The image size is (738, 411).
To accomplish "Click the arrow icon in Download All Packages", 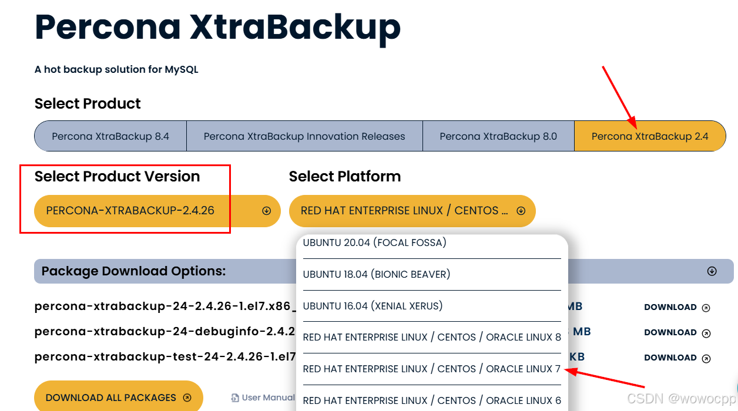I will [x=187, y=397].
